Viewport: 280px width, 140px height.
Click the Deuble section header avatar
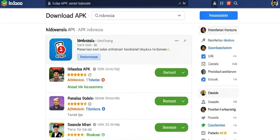point(203,93)
